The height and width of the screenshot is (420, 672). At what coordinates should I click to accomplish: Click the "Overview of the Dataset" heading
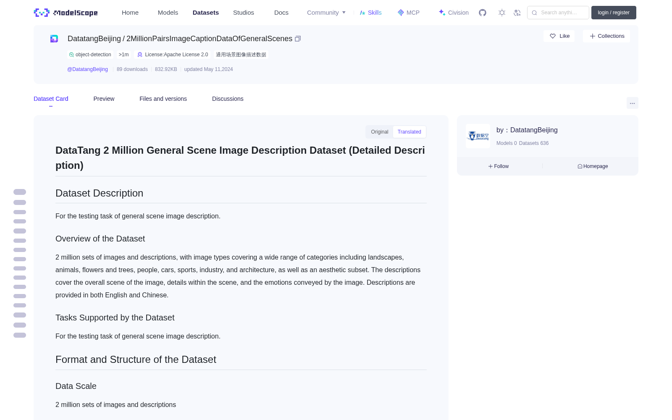(100, 239)
